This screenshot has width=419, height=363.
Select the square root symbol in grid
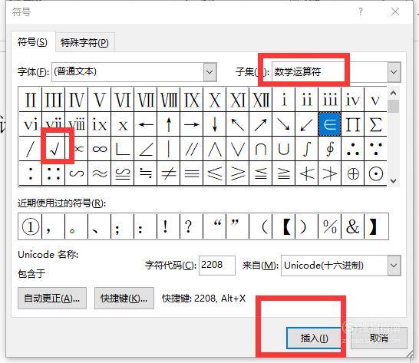point(54,149)
